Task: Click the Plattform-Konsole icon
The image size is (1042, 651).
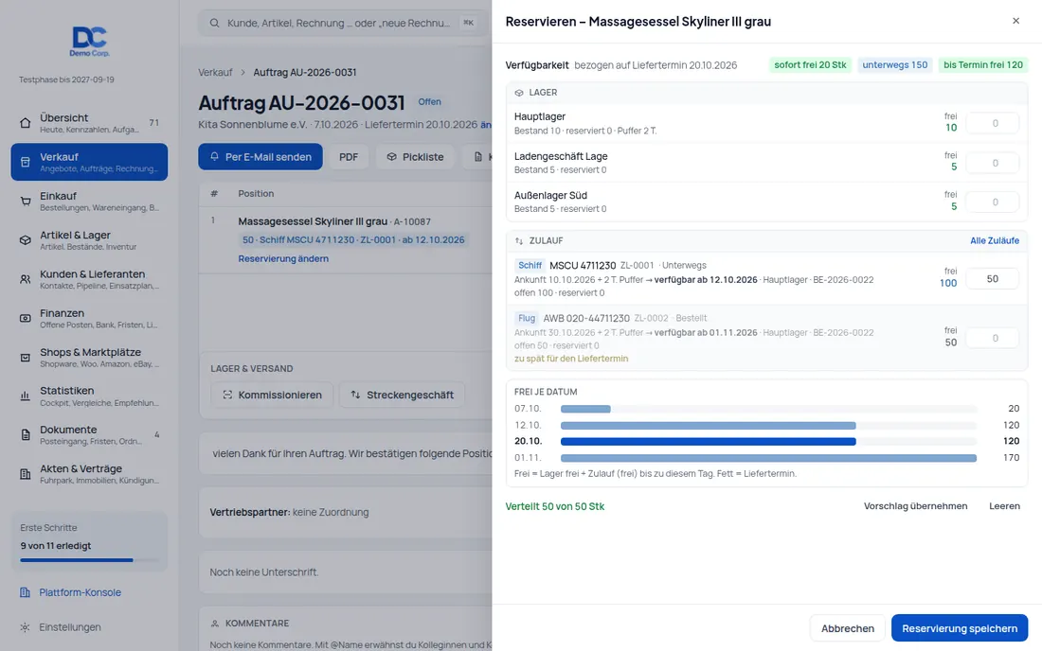Action: (x=26, y=592)
